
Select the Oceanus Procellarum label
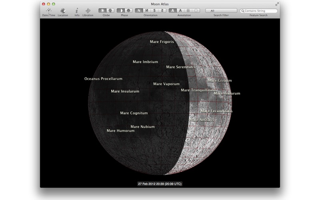[x=103, y=79]
